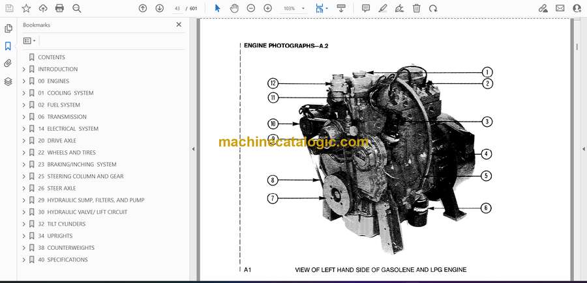Screen dimensions: 587x283
Task: Click the scrolling mode keyboard icon
Action: [x=340, y=8]
